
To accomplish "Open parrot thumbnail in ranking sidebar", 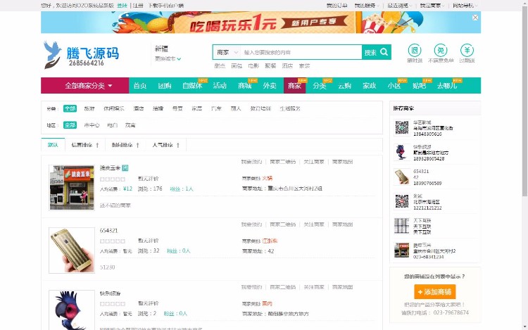I will pyautogui.click(x=402, y=152).
